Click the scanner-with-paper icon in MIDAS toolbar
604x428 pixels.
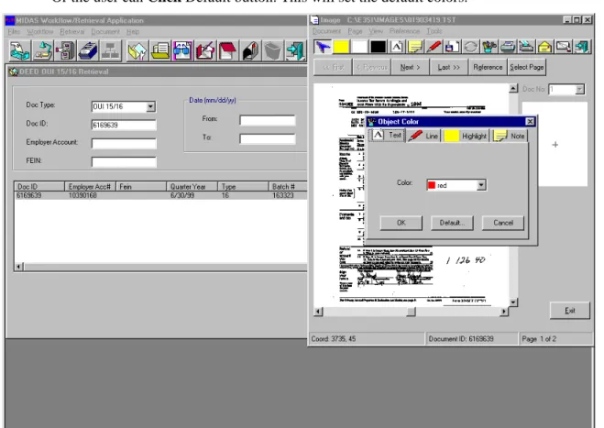coord(19,50)
